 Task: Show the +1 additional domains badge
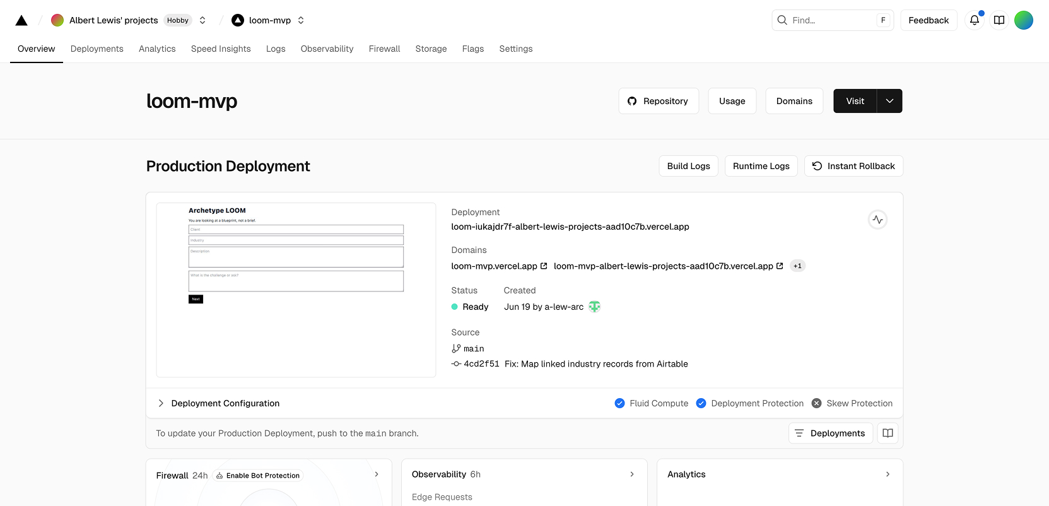tap(798, 266)
